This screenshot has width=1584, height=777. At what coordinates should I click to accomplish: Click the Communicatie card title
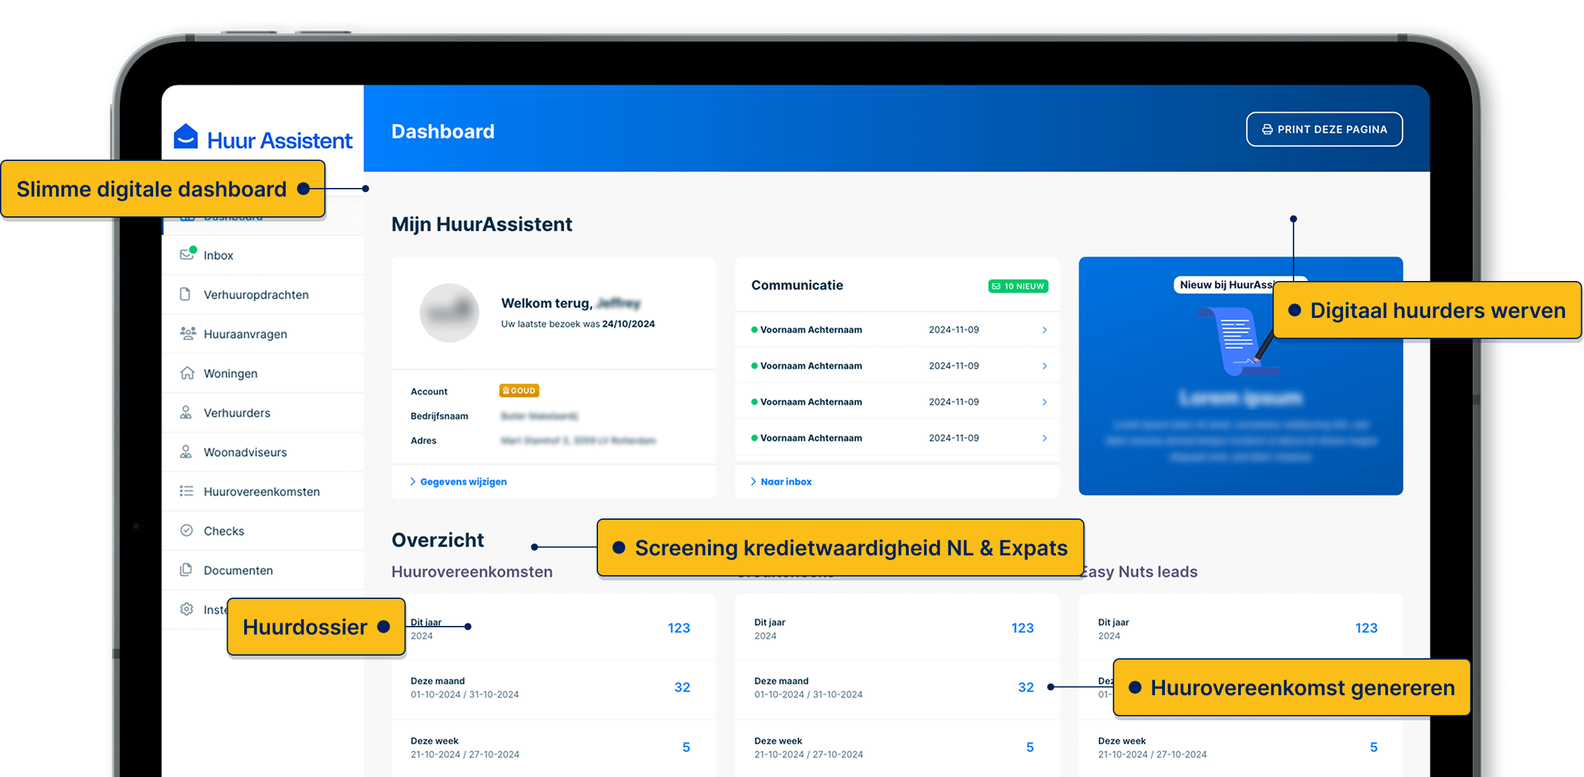797,286
